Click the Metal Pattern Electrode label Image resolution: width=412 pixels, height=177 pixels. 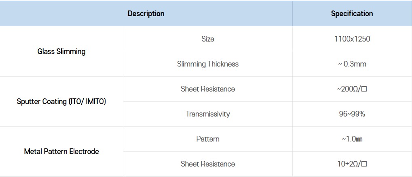[61, 152]
